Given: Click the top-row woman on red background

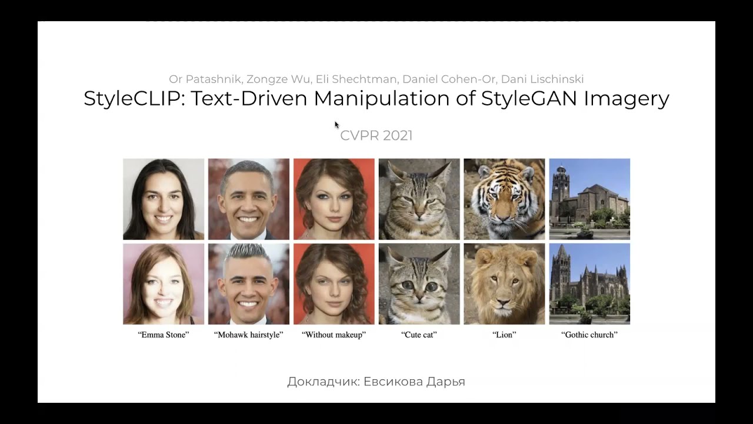Looking at the screenshot, I should click(334, 199).
